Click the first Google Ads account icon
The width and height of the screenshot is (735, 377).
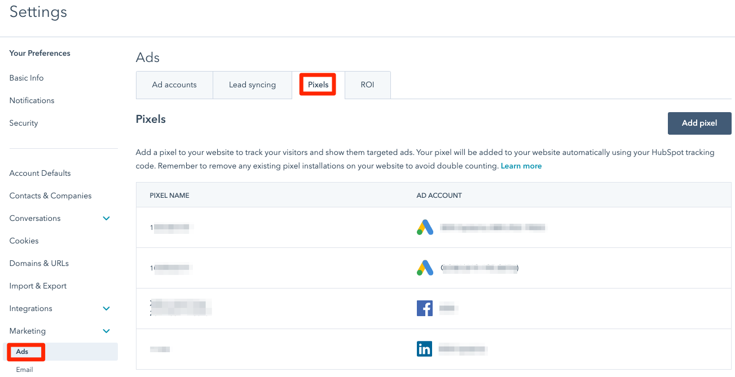(425, 227)
